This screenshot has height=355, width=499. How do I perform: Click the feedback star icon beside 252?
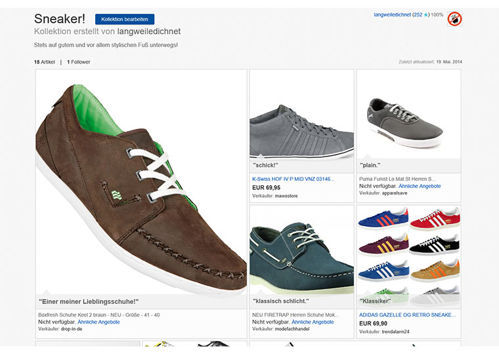[x=426, y=14]
